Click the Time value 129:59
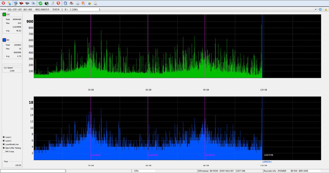Viewport: 329px width, 173px height. pyautogui.click(x=18, y=165)
